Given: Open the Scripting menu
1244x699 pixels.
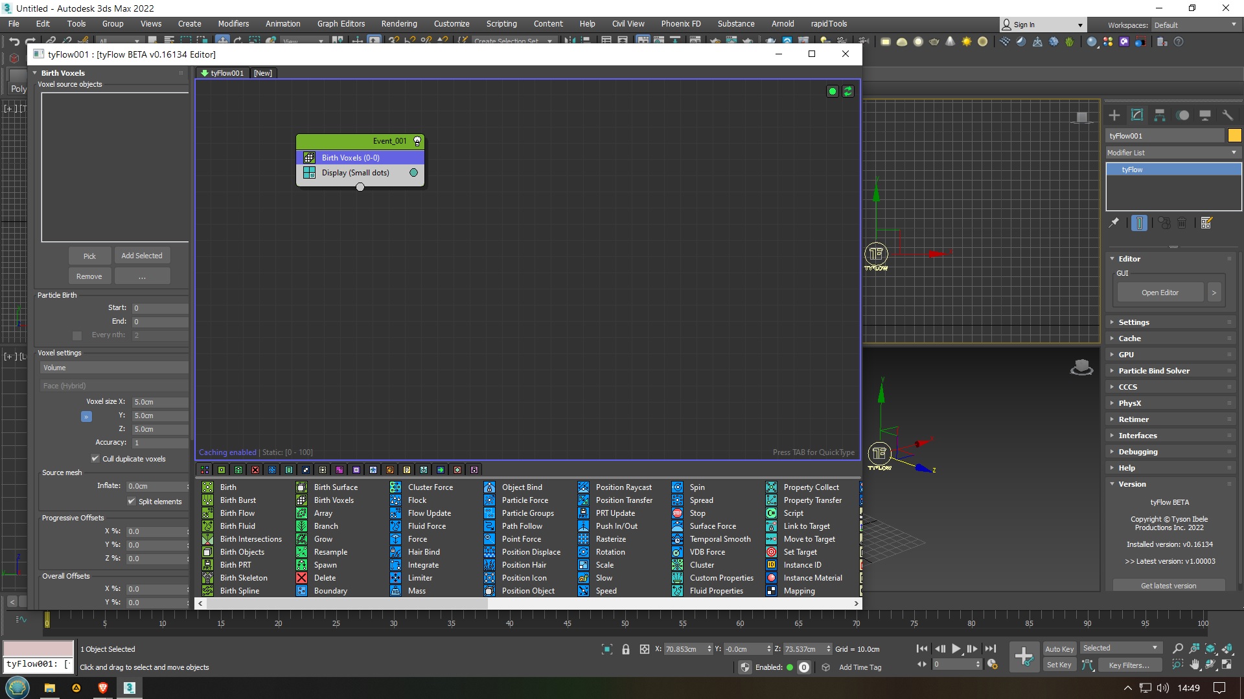Looking at the screenshot, I should pyautogui.click(x=501, y=24).
